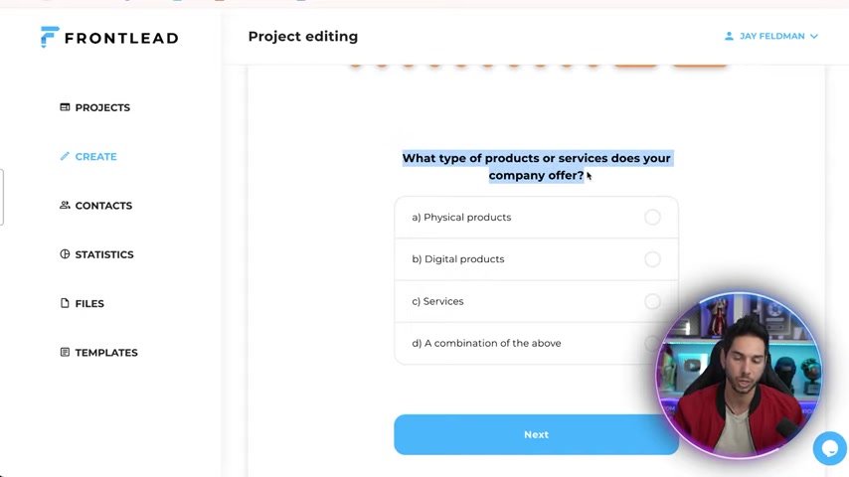Open the chat bubble widget

(x=829, y=448)
